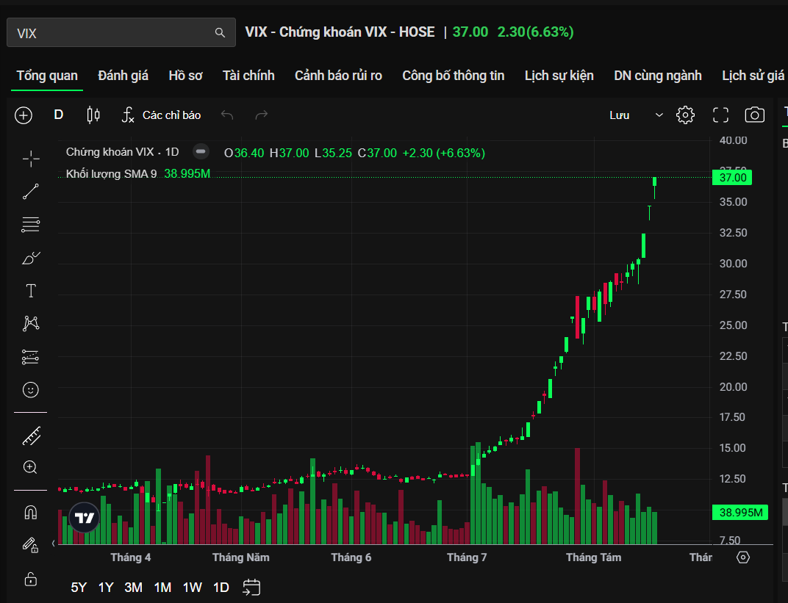Set chart range to 1D
Viewport: 788px width, 603px height.
pos(221,588)
